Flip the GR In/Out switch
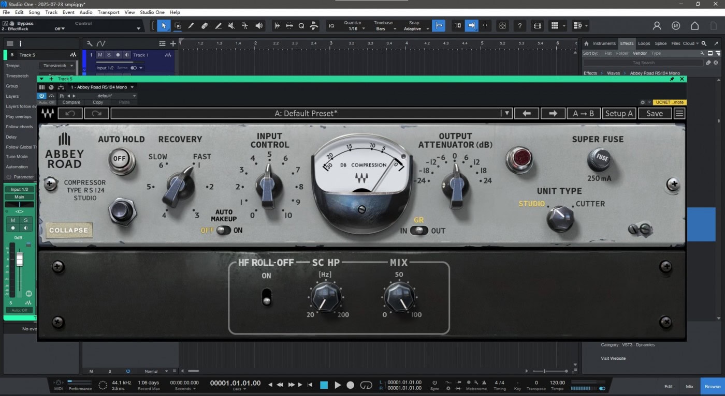 coord(419,231)
